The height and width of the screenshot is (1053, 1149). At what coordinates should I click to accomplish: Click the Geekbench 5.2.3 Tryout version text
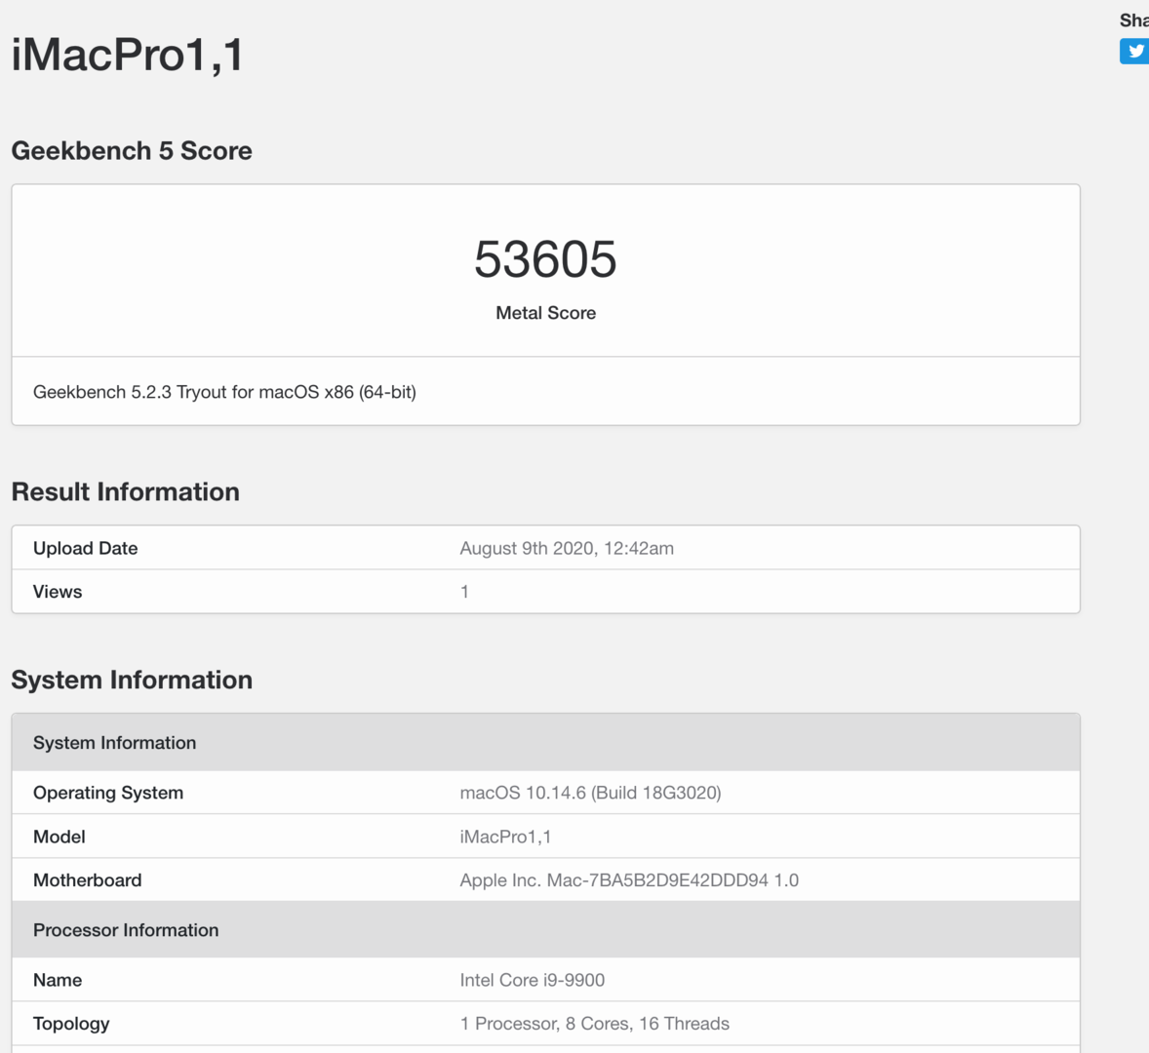pos(224,392)
